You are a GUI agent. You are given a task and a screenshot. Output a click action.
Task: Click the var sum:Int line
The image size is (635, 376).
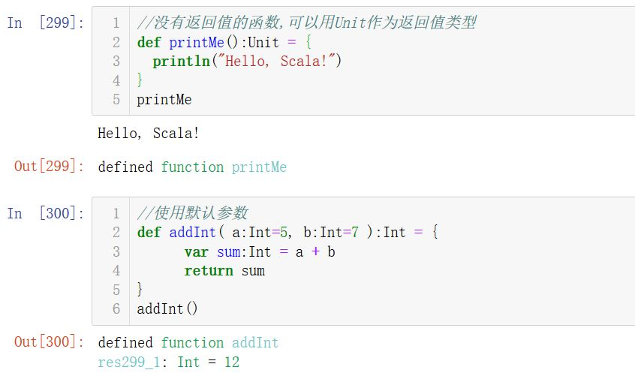pos(260,251)
